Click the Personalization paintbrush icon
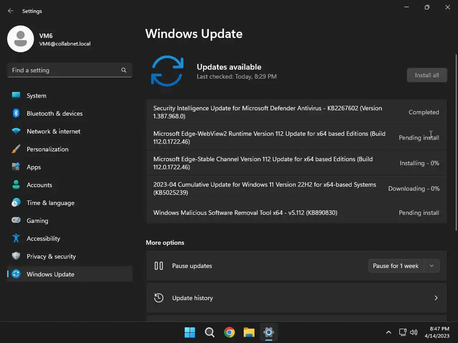The width and height of the screenshot is (458, 343). [16, 149]
